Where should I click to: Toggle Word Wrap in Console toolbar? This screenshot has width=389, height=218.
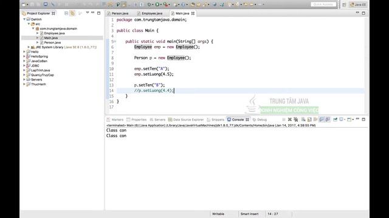tap(315, 119)
